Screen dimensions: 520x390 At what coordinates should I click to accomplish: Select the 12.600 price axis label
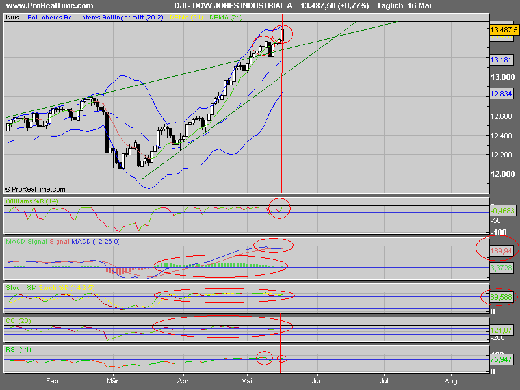[500, 116]
